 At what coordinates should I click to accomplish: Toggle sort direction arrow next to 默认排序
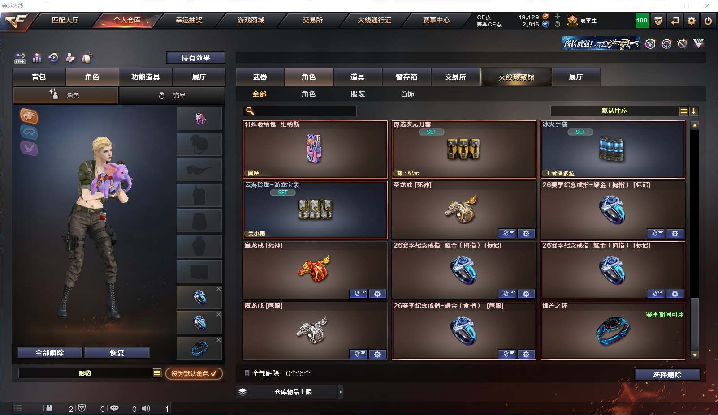694,111
